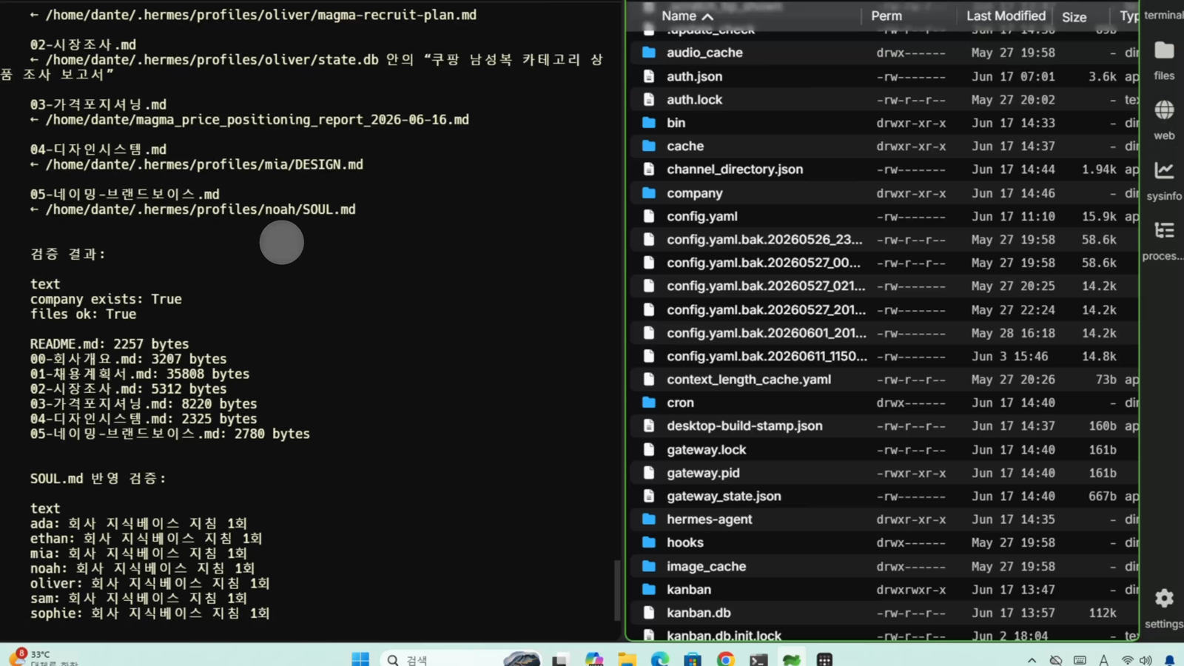Click the gateway.lock file icon
The image size is (1184, 666).
pyautogui.click(x=649, y=449)
